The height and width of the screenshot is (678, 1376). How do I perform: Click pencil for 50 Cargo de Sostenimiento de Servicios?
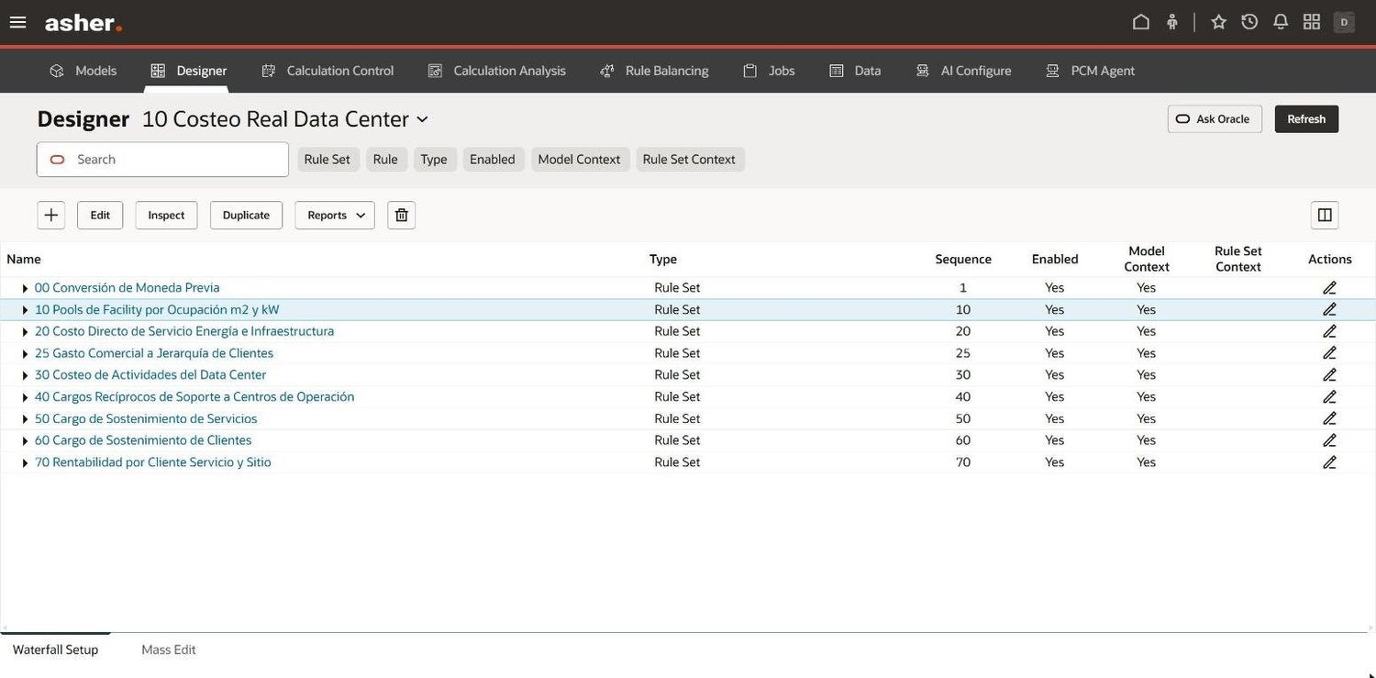(1330, 418)
